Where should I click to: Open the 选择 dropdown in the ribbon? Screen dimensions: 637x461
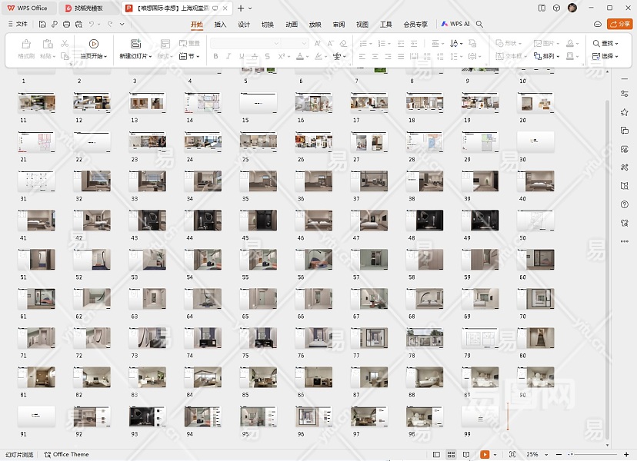coord(608,56)
